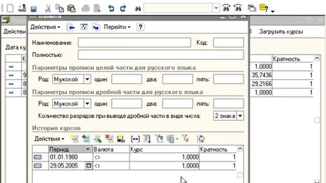This screenshot has height=183, width=326.
Task: Click the Undo arrow icon
Action: [x=111, y=9]
